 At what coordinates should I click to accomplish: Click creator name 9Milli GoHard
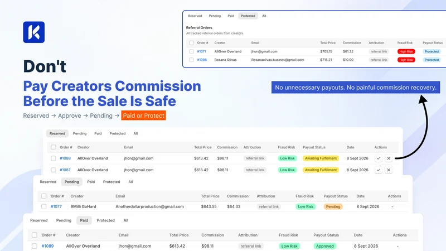click(83, 206)
